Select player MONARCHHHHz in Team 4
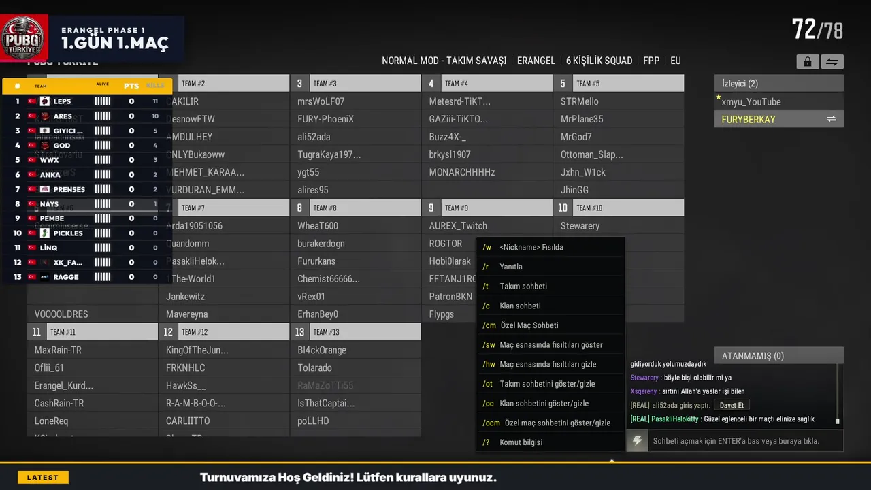Screen dimensions: 871x490 pyautogui.click(x=487, y=172)
